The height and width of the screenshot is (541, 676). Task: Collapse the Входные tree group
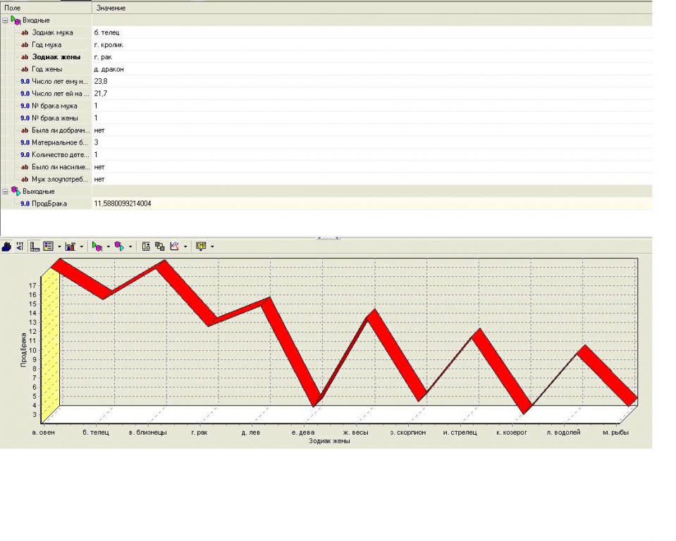point(5,20)
